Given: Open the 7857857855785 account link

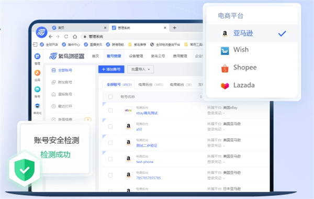Looking at the screenshot, I should (x=149, y=178).
